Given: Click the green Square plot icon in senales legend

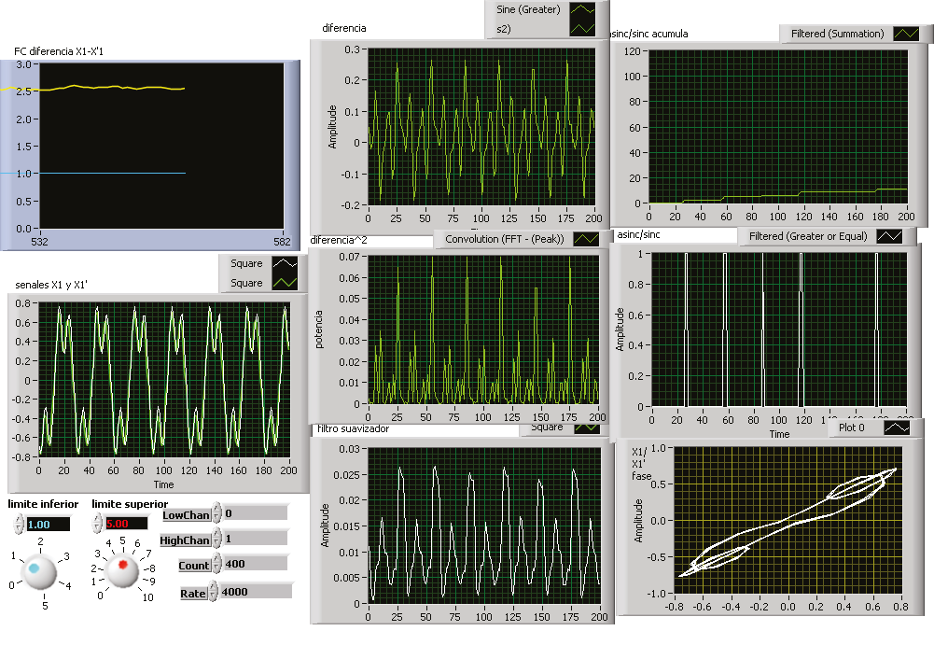Looking at the screenshot, I should (284, 282).
